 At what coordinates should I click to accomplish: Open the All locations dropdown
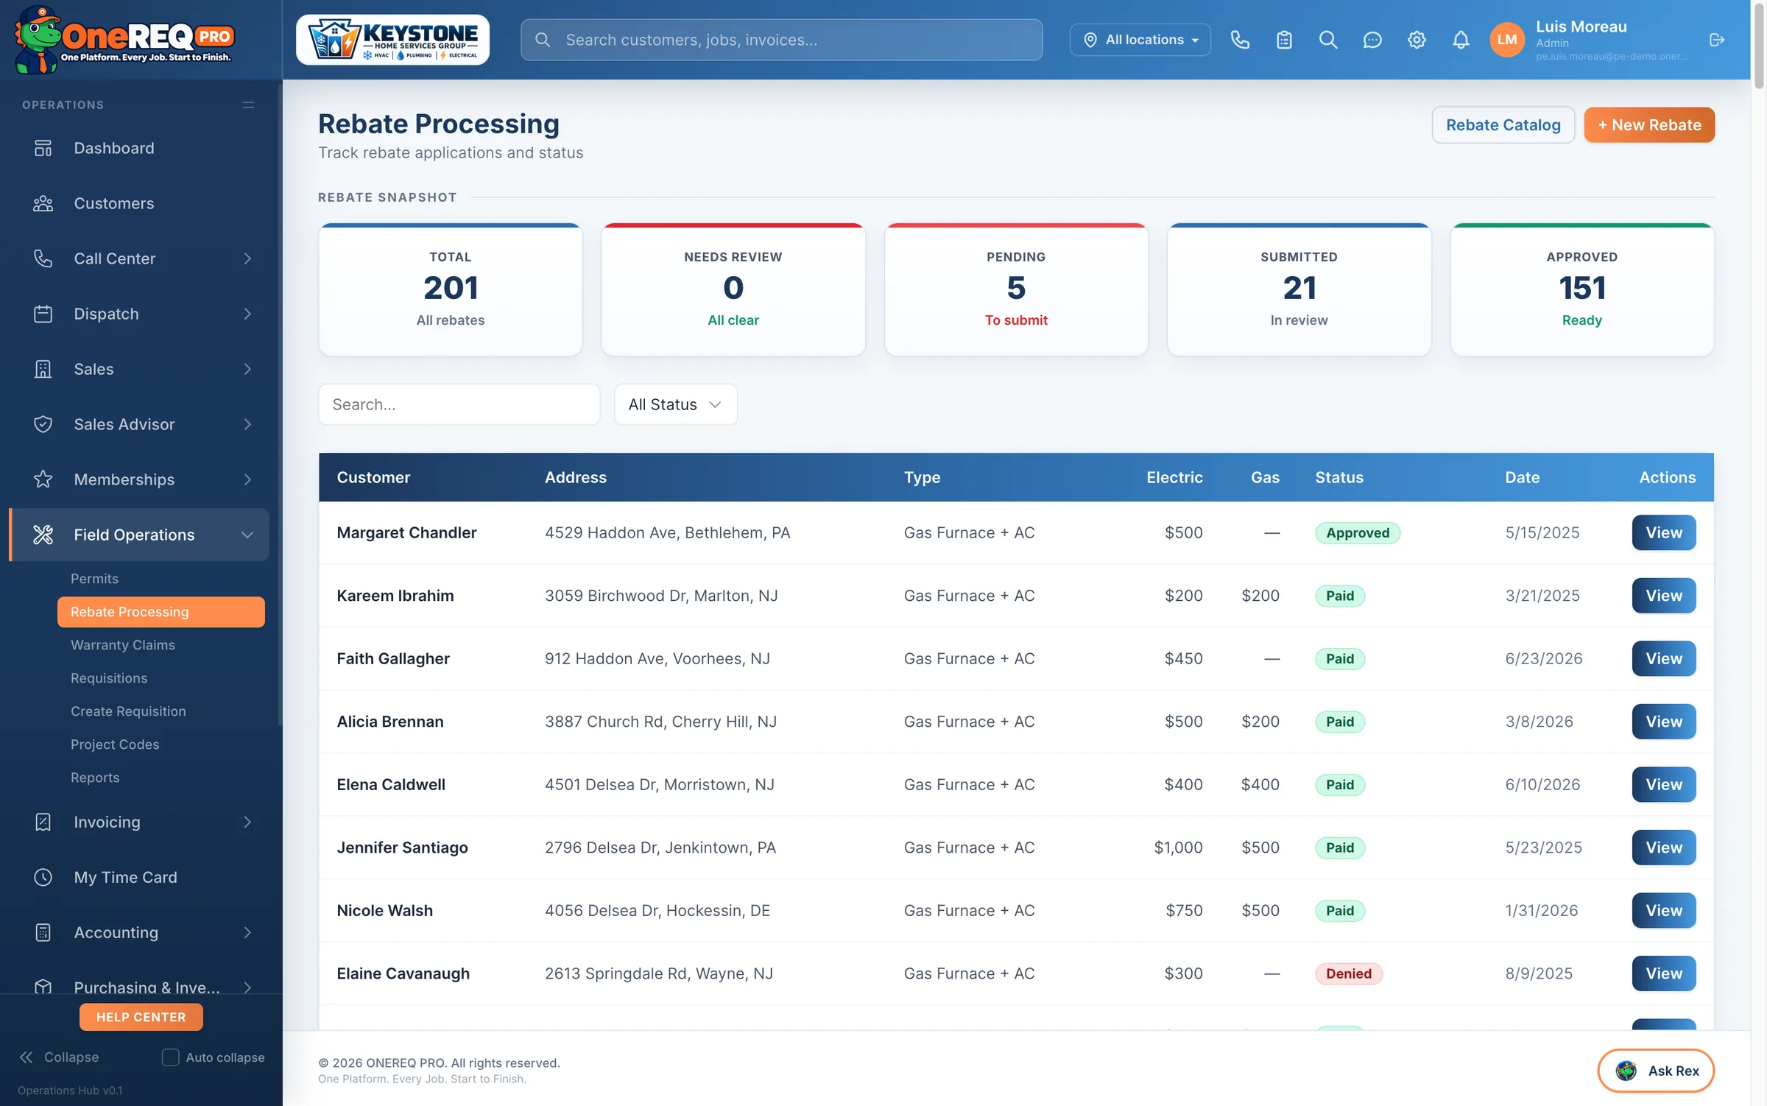click(x=1140, y=40)
